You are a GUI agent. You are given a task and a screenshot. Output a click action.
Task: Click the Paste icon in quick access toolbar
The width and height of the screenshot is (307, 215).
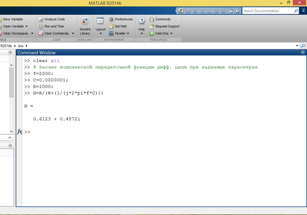click(209, 11)
